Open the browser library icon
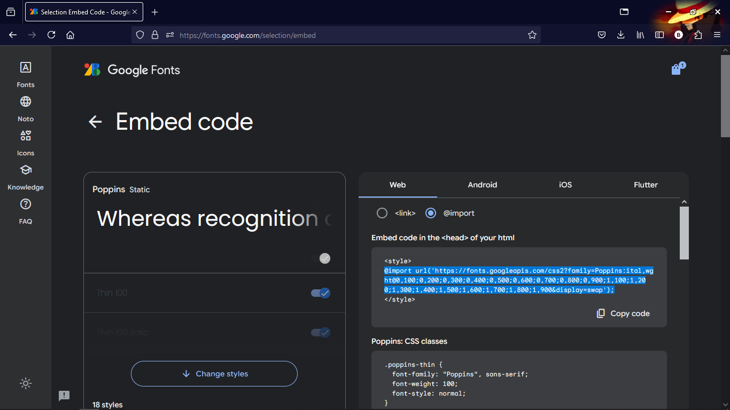Image resolution: width=730 pixels, height=410 pixels. click(640, 35)
